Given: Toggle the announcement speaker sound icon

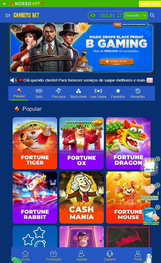Looking at the screenshot, I should coord(13,80).
